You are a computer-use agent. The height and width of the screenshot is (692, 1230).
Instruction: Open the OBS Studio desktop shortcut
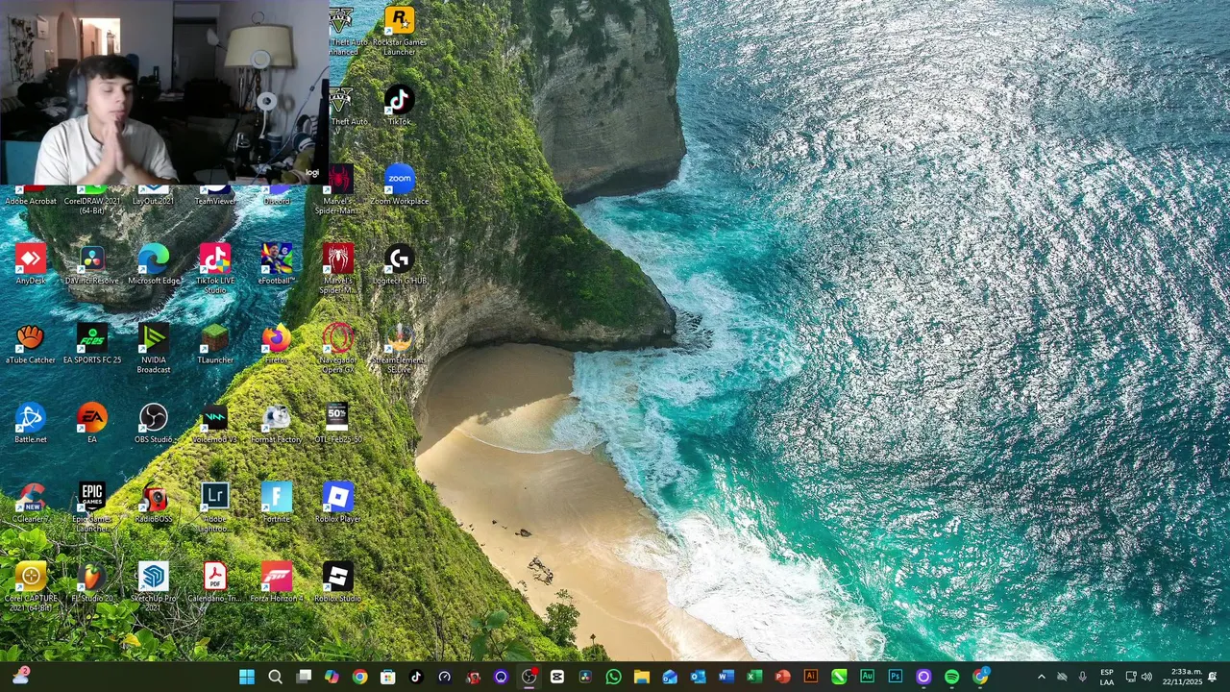pos(153,424)
